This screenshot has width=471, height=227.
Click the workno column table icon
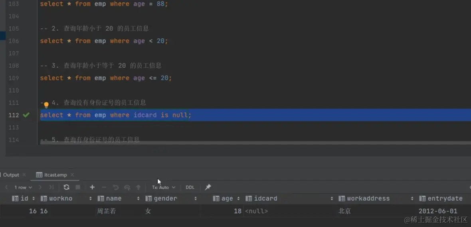[x=44, y=198]
